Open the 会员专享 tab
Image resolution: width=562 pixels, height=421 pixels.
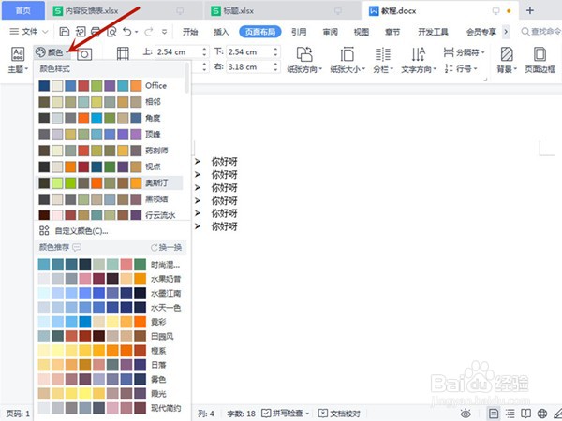(481, 32)
